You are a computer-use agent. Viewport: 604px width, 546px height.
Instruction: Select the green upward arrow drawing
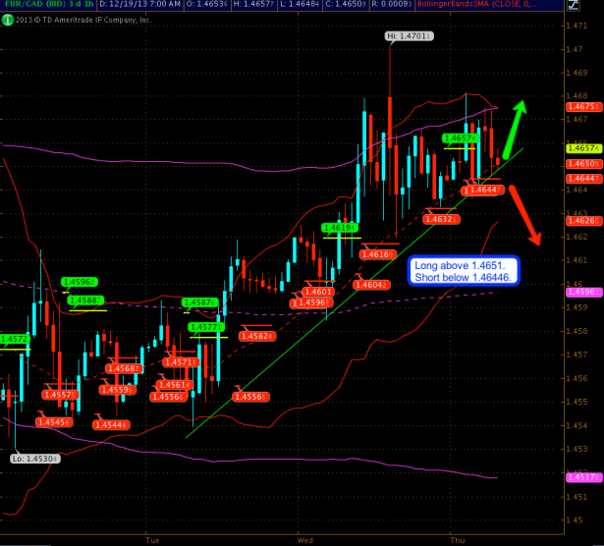click(515, 128)
